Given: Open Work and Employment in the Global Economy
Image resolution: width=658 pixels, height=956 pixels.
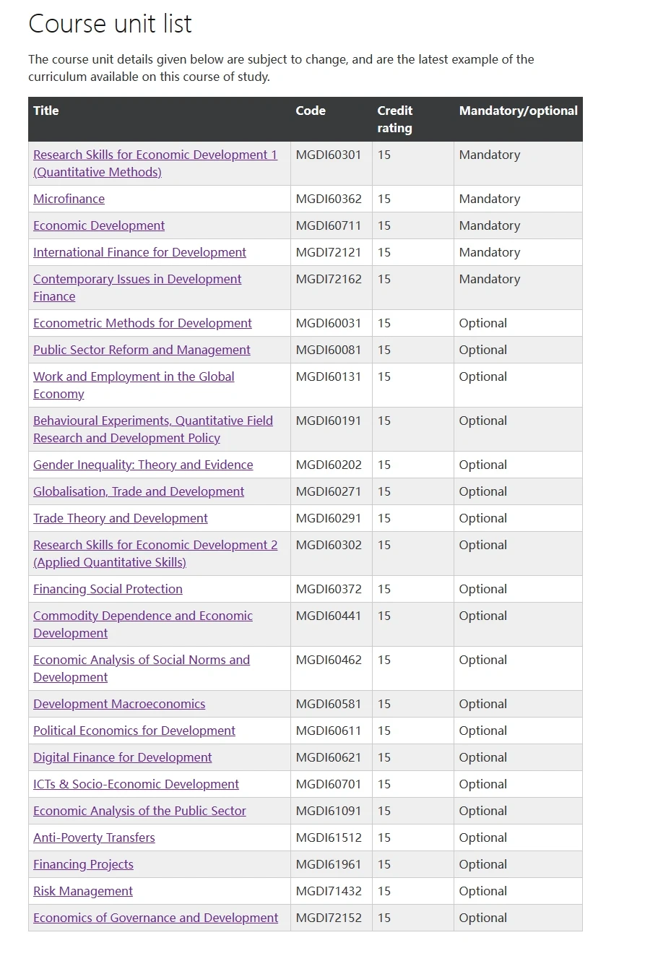Looking at the screenshot, I should pyautogui.click(x=134, y=385).
